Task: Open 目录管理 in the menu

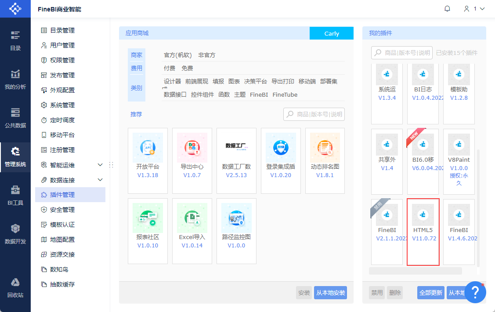Action: coord(70,30)
